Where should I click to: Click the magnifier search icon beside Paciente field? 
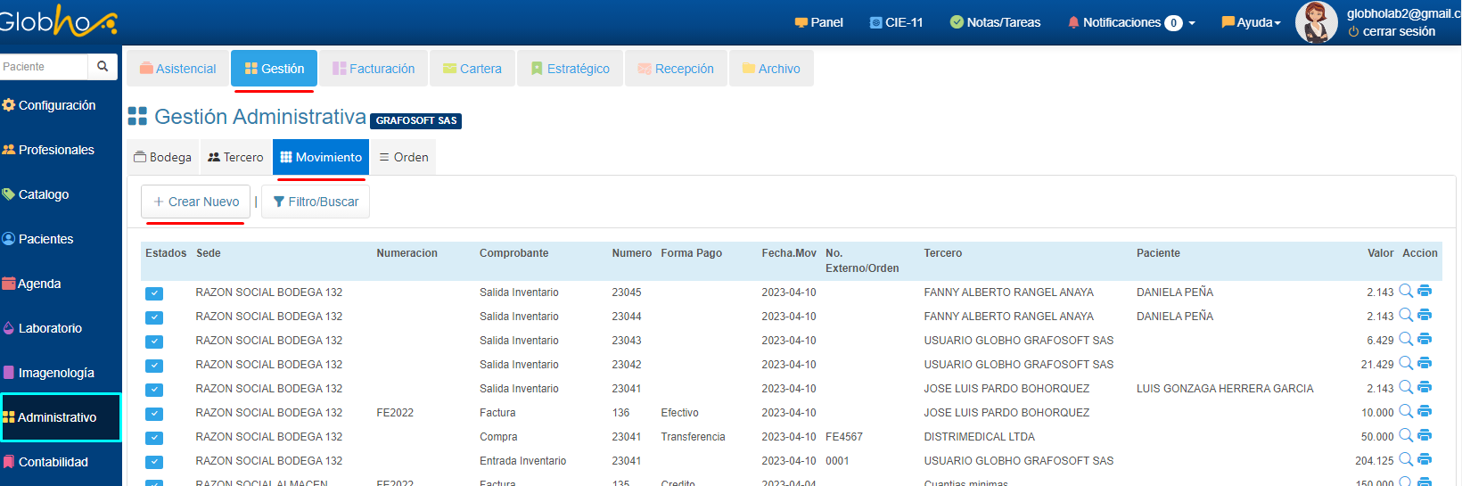[x=103, y=67]
